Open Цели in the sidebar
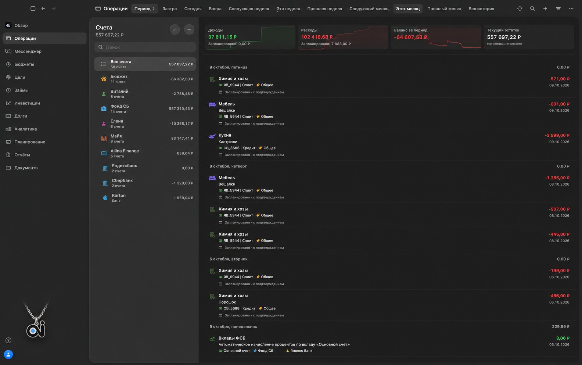This screenshot has height=365, width=582. (44, 77)
